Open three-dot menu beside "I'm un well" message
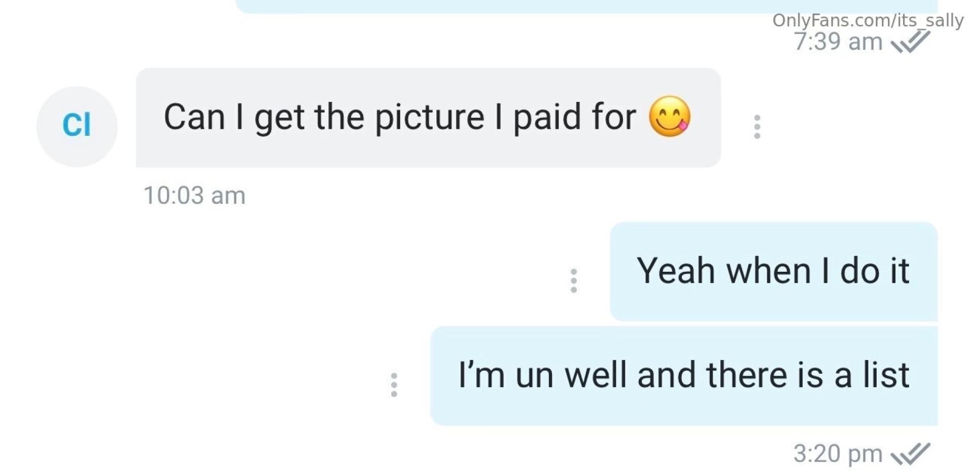This screenshot has height=474, width=974. (394, 385)
